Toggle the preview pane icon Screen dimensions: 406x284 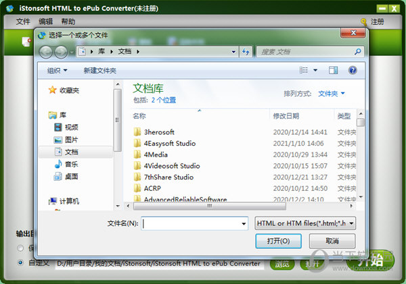coord(333,70)
